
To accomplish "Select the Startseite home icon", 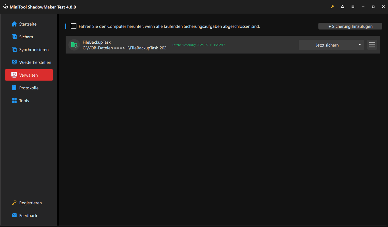I will pyautogui.click(x=14, y=24).
